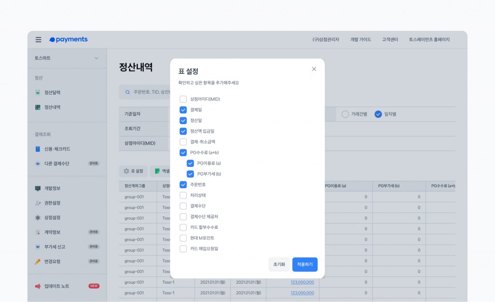Screen dimensions: 495x302
Task: Expand the 토스마트 store dropdown
Action: tap(67, 58)
